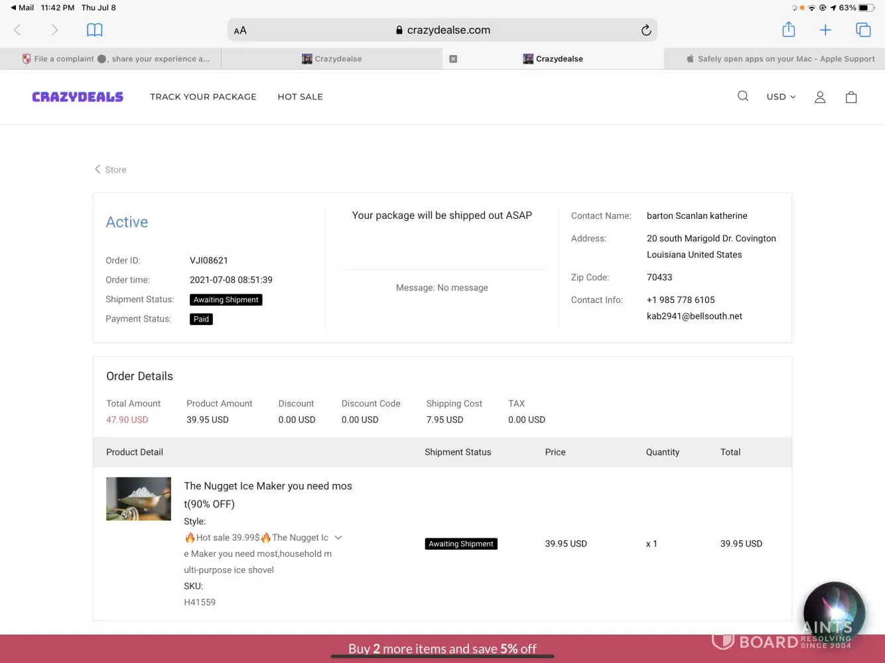Go to Hot Sale page
This screenshot has height=663, width=885.
tap(300, 97)
